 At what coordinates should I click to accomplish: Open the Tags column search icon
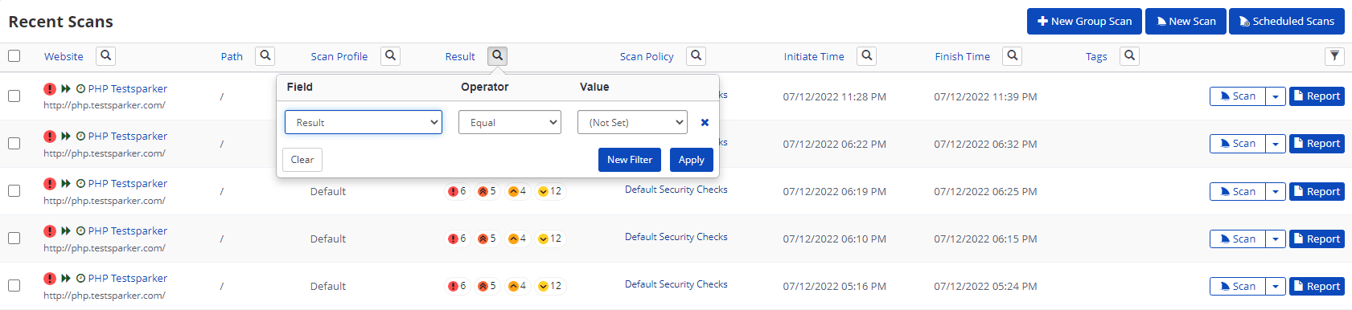pyautogui.click(x=1129, y=56)
